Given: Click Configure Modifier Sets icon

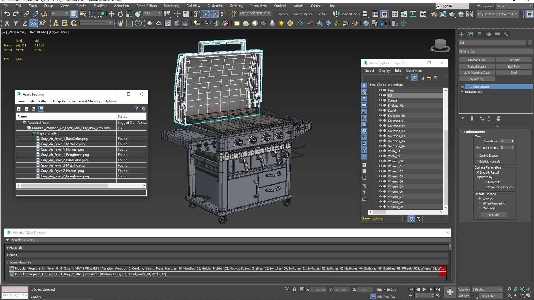Looking at the screenshot, I should click(498, 119).
